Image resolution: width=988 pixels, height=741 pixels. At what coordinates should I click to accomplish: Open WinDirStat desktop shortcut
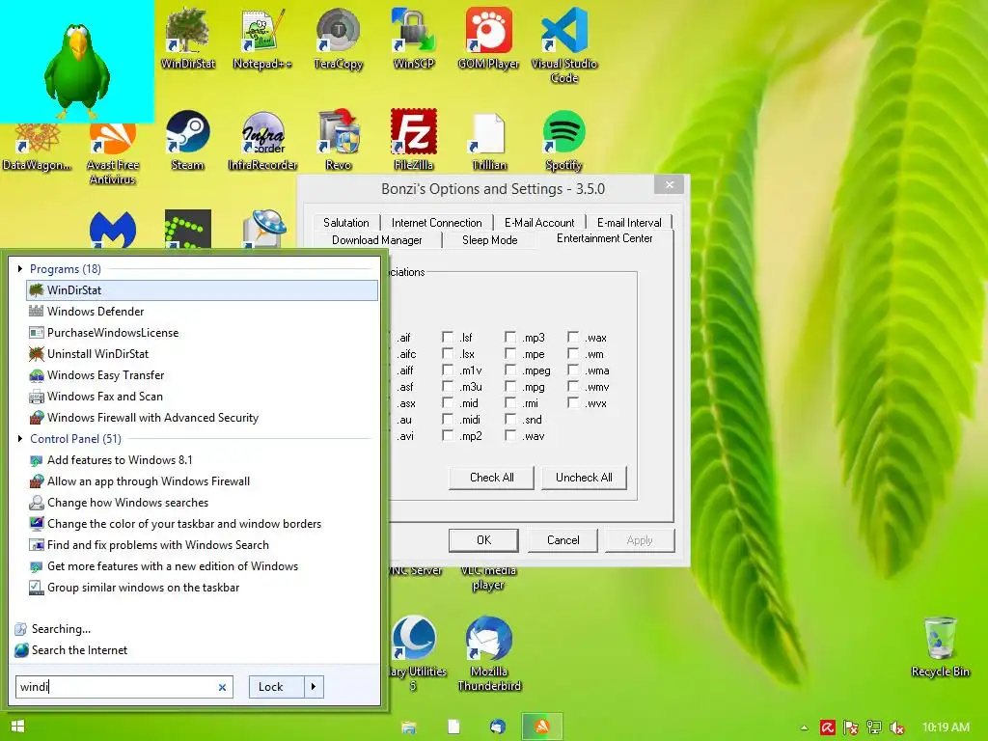[x=188, y=38]
